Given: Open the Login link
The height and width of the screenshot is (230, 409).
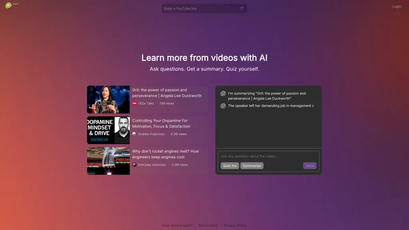Looking at the screenshot, I should [397, 6].
